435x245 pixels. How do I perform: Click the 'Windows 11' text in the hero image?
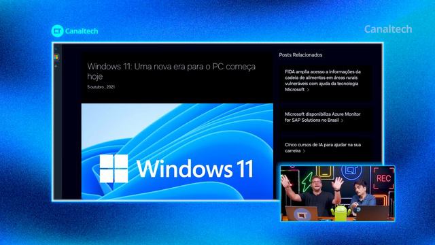(x=195, y=169)
